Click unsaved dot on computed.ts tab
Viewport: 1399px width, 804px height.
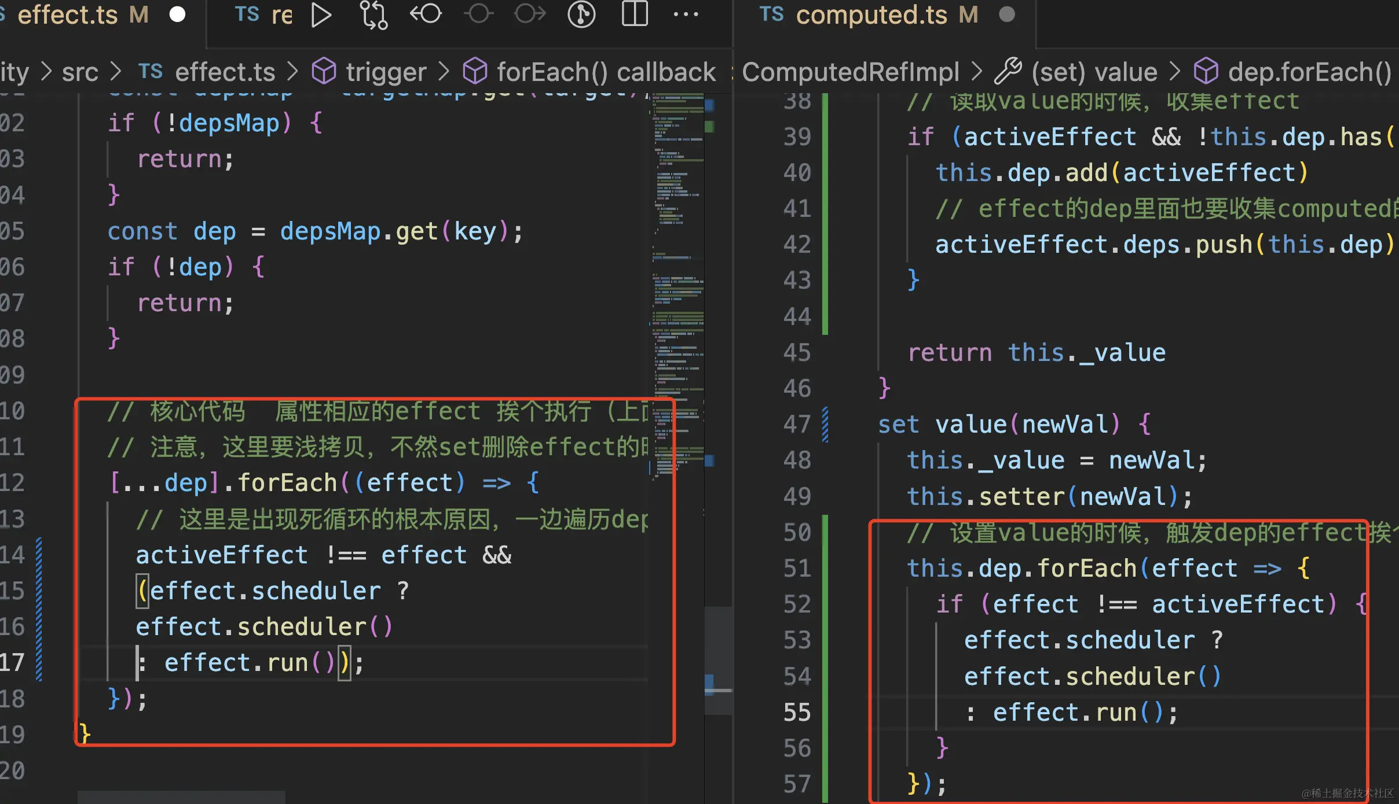(x=1007, y=14)
